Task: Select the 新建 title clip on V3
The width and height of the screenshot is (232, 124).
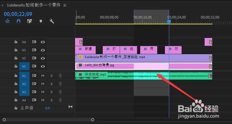Action: pyautogui.click(x=85, y=50)
